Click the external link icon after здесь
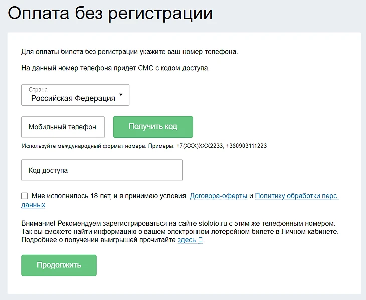The height and width of the screenshot is (300, 366). tap(200, 240)
